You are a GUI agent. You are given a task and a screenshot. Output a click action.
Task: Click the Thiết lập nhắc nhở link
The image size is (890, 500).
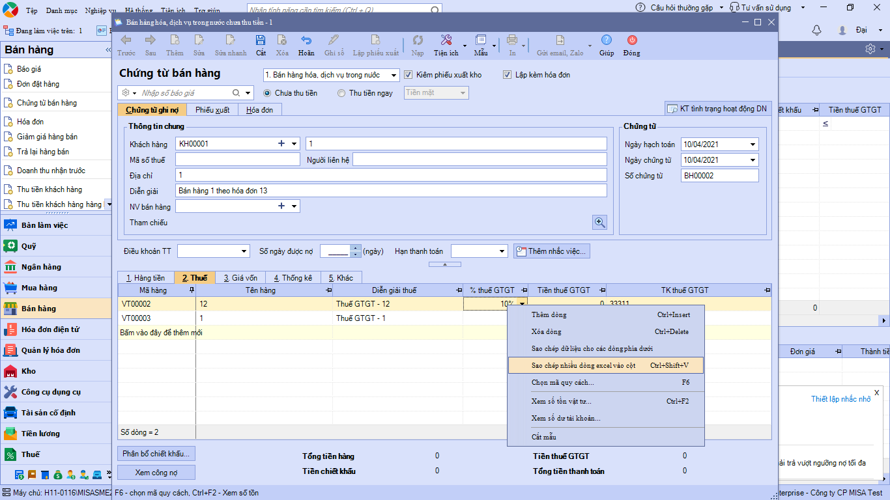[x=840, y=399]
